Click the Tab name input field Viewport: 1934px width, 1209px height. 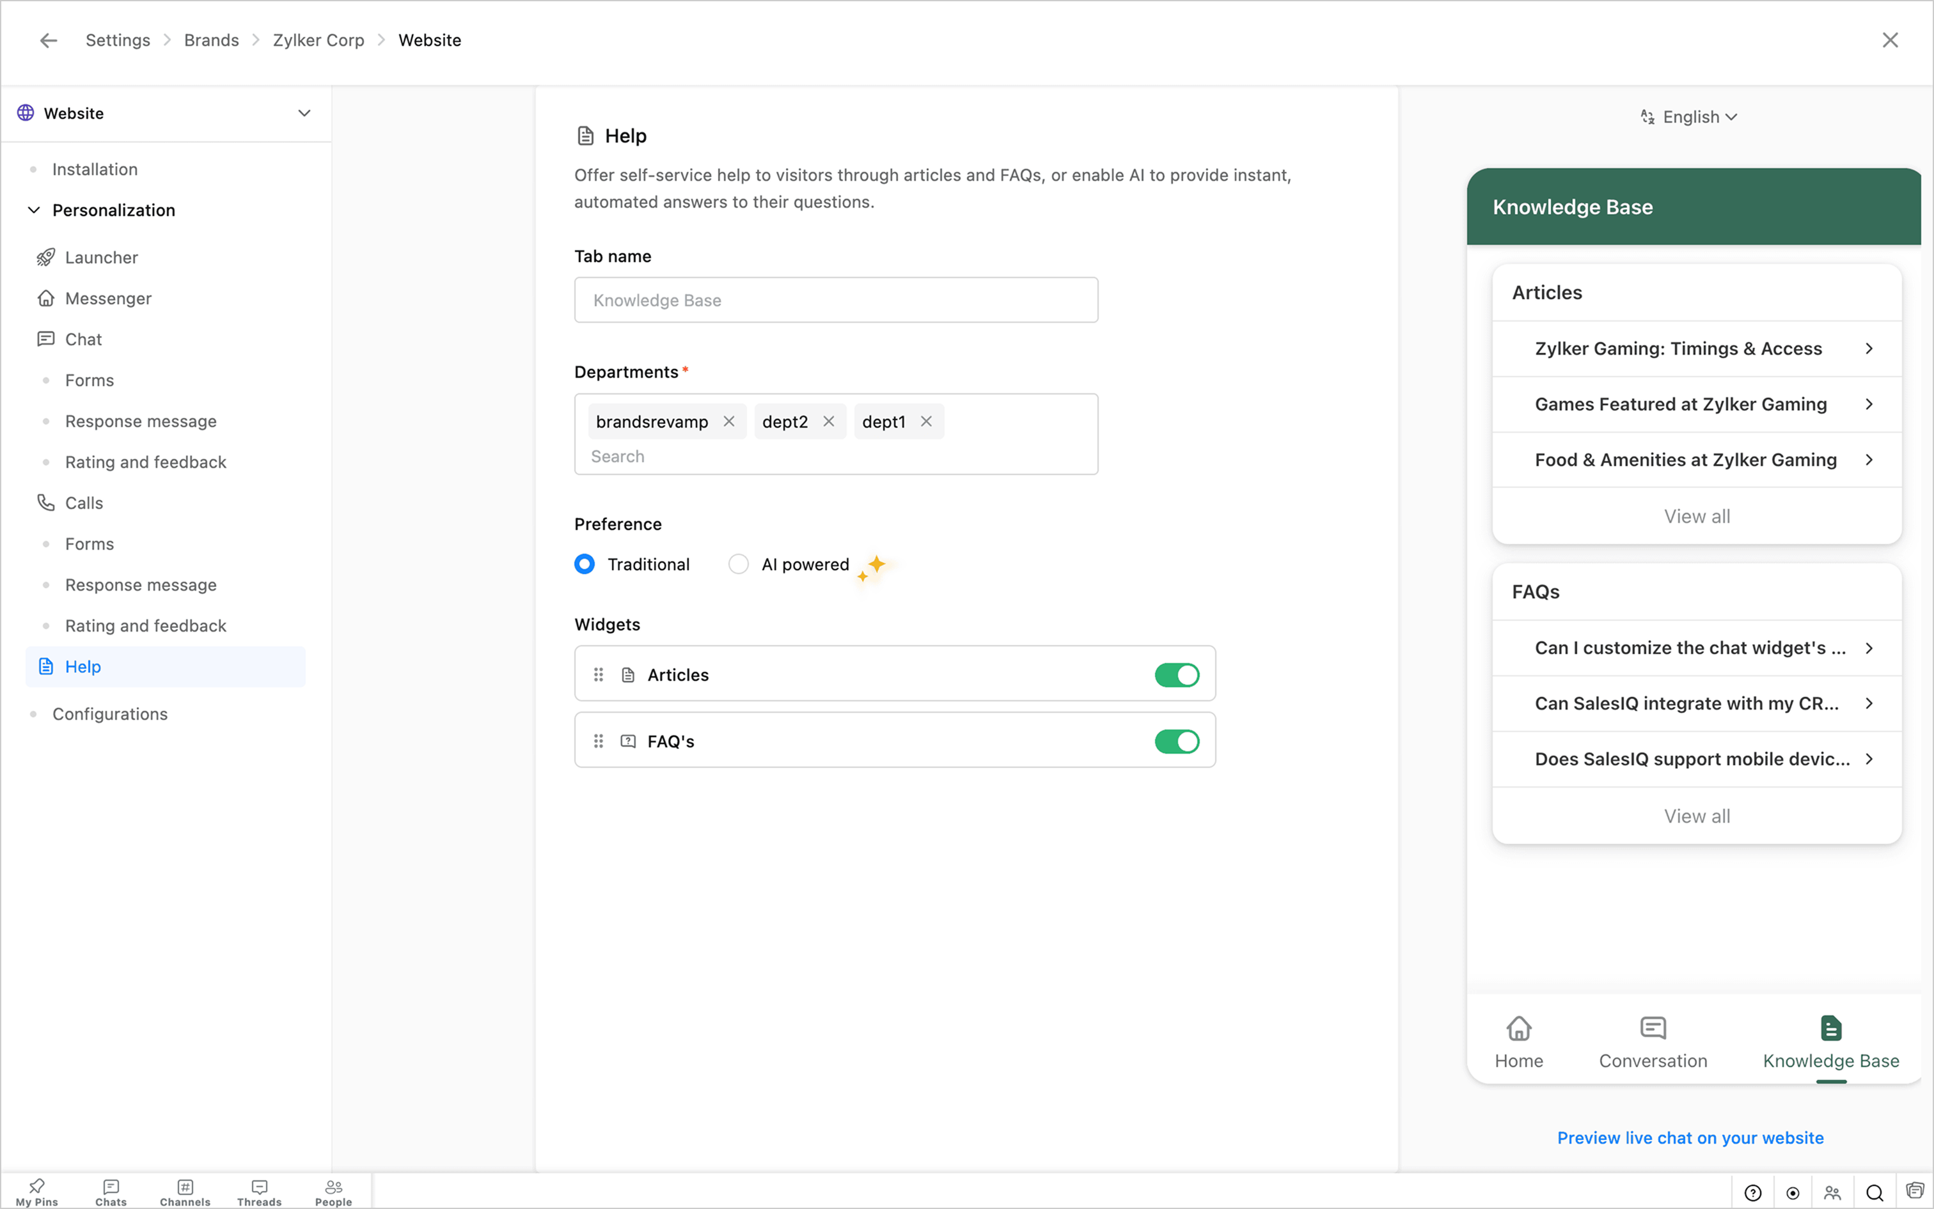click(x=836, y=300)
